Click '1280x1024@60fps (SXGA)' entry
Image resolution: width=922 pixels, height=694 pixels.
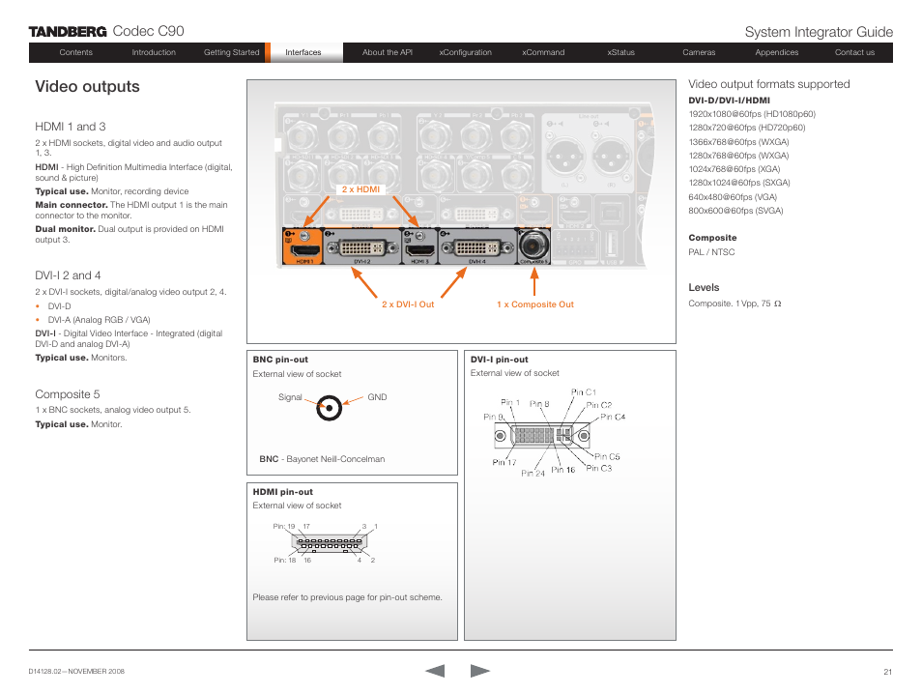(x=739, y=183)
